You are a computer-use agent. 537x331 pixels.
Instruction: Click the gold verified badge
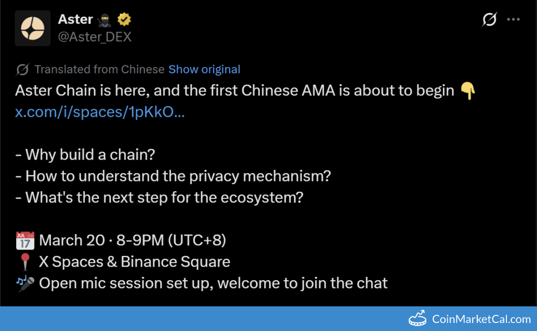(125, 20)
